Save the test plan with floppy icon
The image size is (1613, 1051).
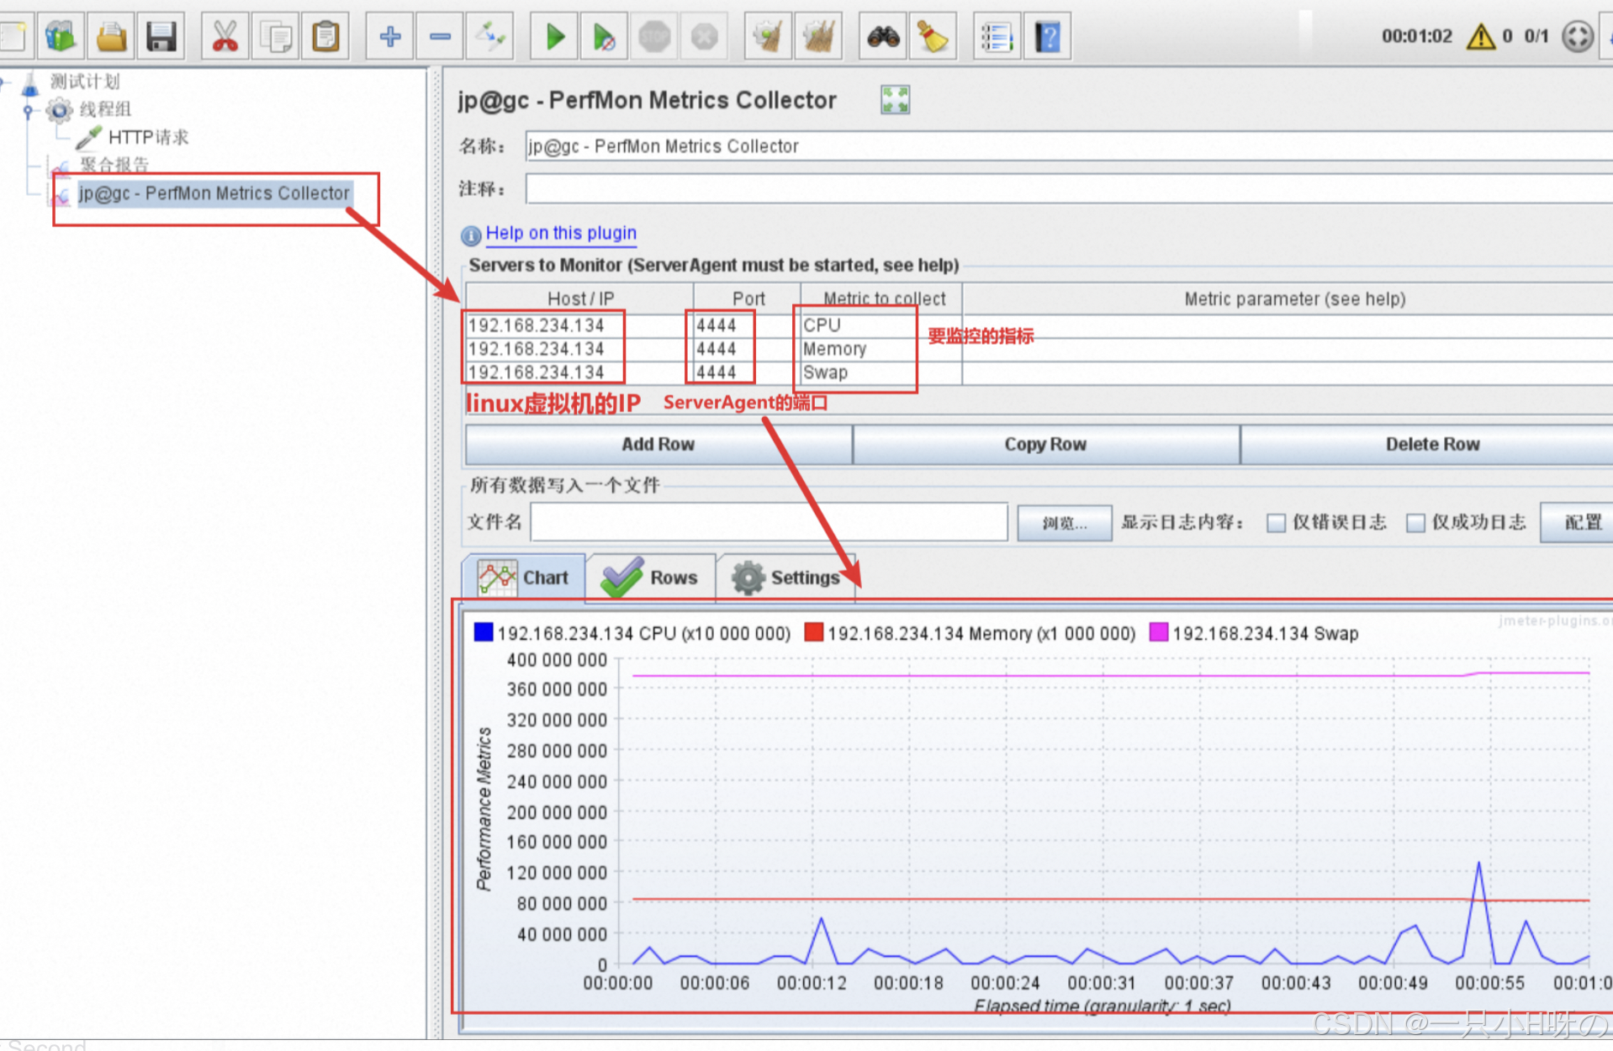(x=161, y=36)
